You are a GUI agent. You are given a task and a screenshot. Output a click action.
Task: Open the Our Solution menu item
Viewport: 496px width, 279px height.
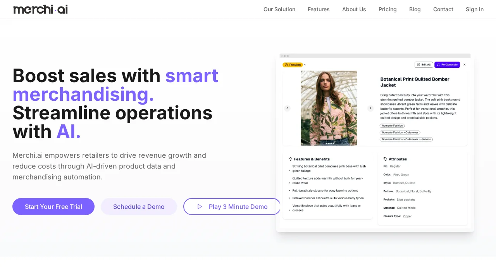point(279,9)
